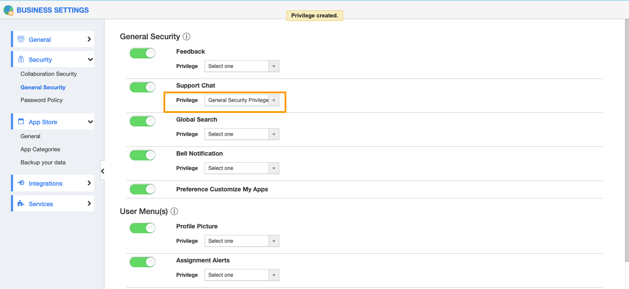The height and width of the screenshot is (289, 629).
Task: Turn off Preference Customize My Apps toggle
Action: (142, 189)
